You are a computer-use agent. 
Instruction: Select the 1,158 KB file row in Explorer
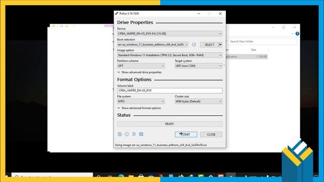click(247, 57)
